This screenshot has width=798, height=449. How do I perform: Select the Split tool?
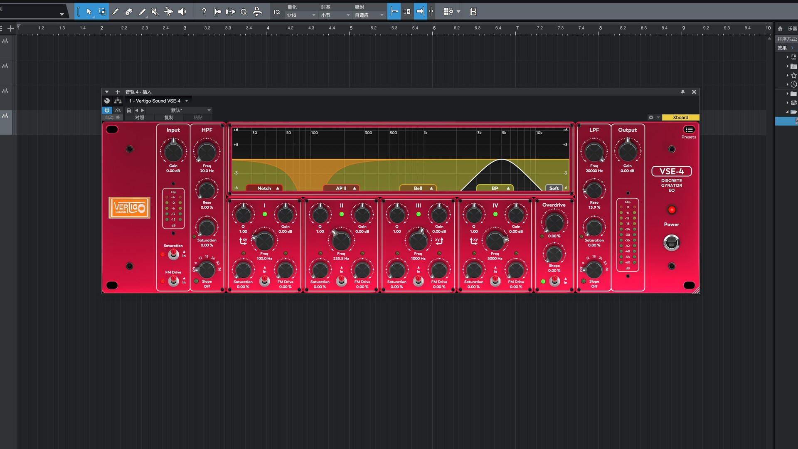pos(116,12)
